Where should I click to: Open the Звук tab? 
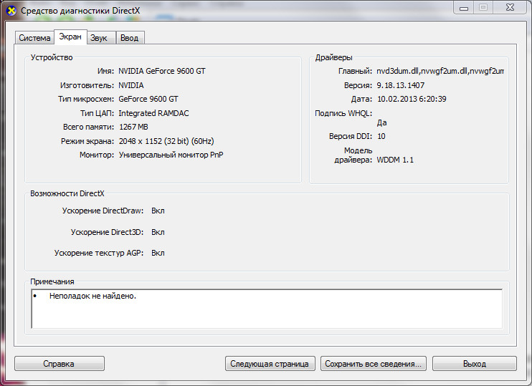(99, 38)
